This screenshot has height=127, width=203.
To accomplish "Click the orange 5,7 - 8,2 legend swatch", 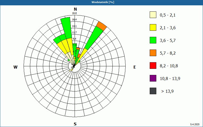I will tap(153, 53).
